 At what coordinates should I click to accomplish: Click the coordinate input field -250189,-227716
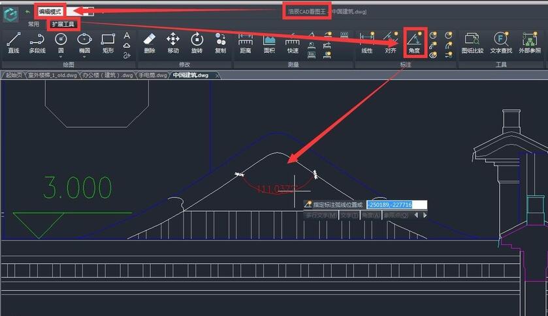[396, 205]
